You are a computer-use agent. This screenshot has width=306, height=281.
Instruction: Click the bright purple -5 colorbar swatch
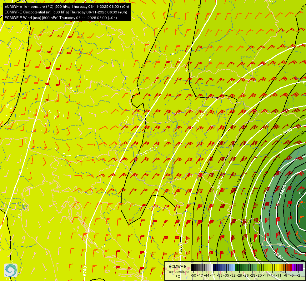pyautogui.click(x=293, y=268)
